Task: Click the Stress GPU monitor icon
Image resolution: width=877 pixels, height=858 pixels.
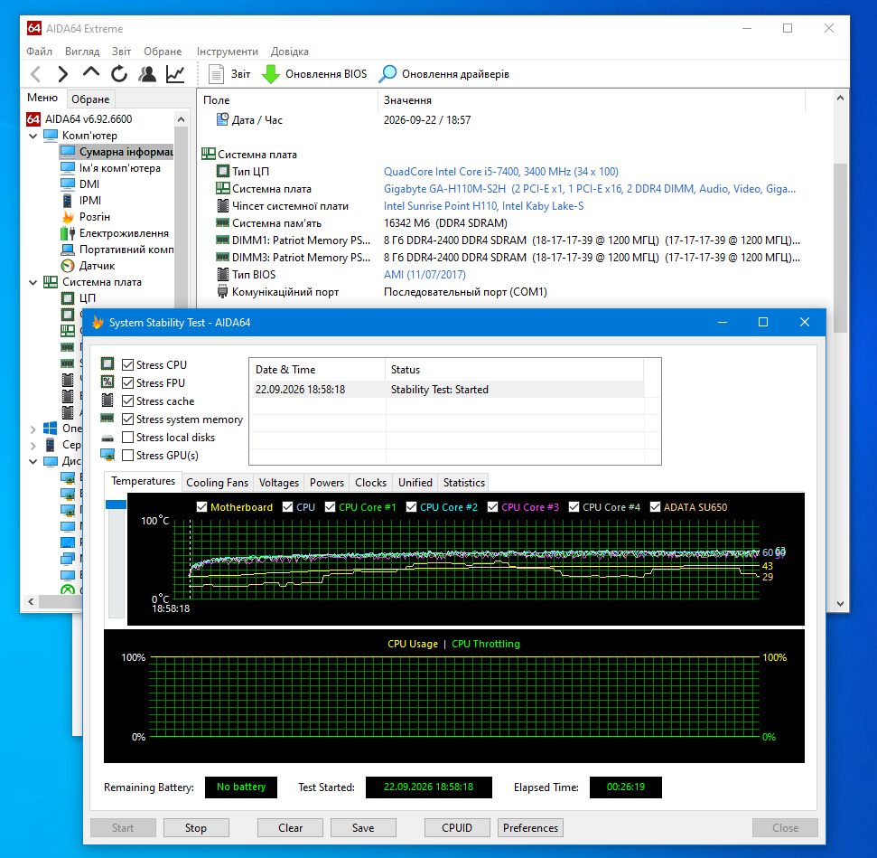Action: (107, 455)
